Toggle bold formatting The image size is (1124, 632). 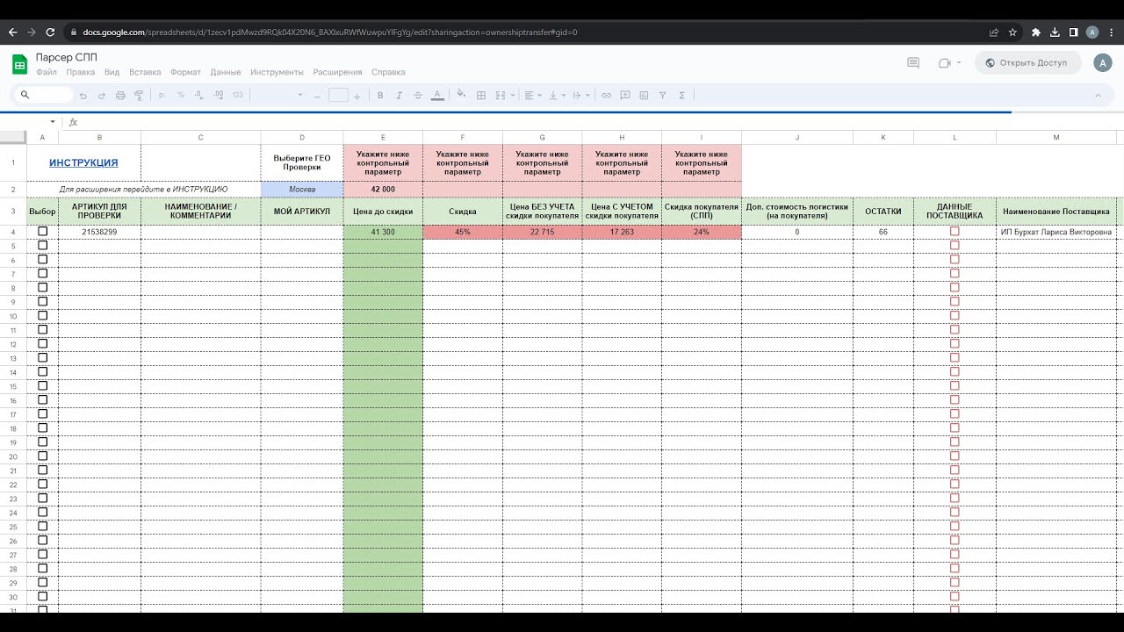pos(380,95)
